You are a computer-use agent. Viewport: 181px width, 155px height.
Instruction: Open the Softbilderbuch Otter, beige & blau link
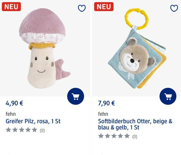tap(135, 124)
